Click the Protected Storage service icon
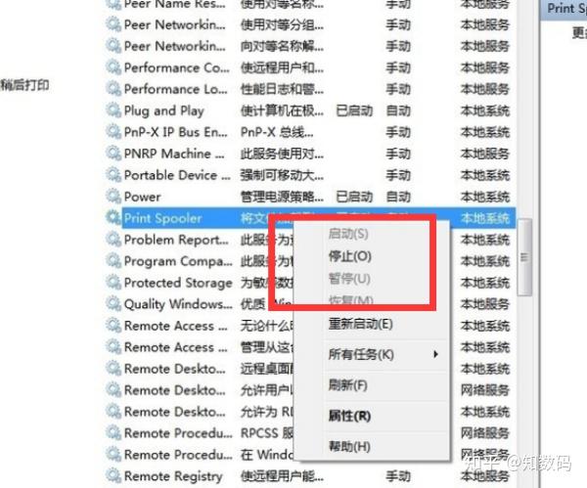 tap(113, 282)
